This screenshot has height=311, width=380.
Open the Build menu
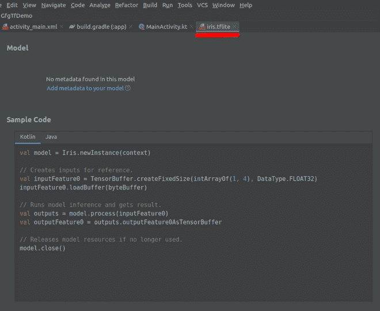(x=150, y=5)
